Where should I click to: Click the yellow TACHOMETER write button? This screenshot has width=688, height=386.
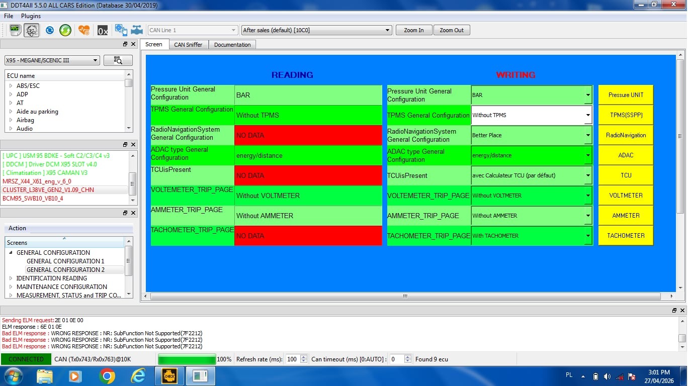(626, 236)
